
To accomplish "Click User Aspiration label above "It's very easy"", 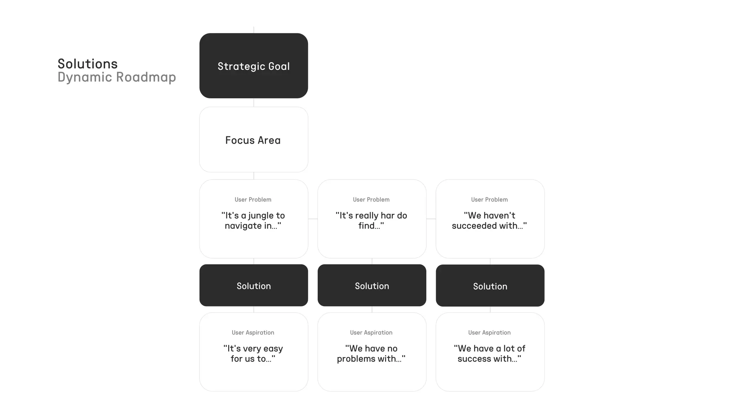I will (253, 332).
